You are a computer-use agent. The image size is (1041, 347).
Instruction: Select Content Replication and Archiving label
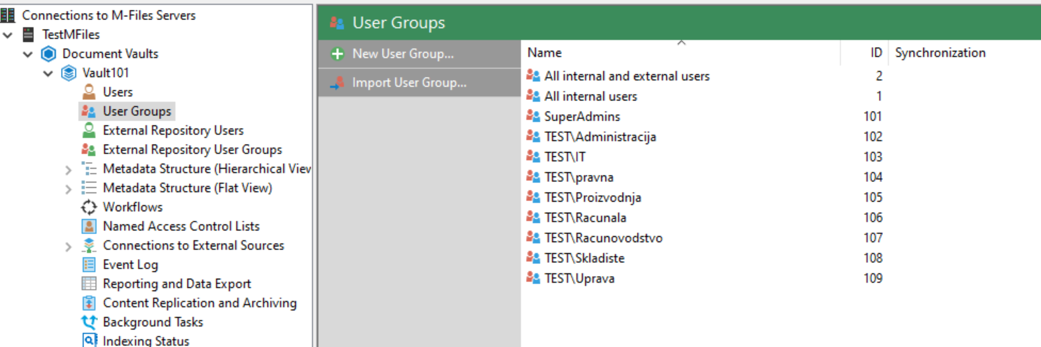coord(200,303)
